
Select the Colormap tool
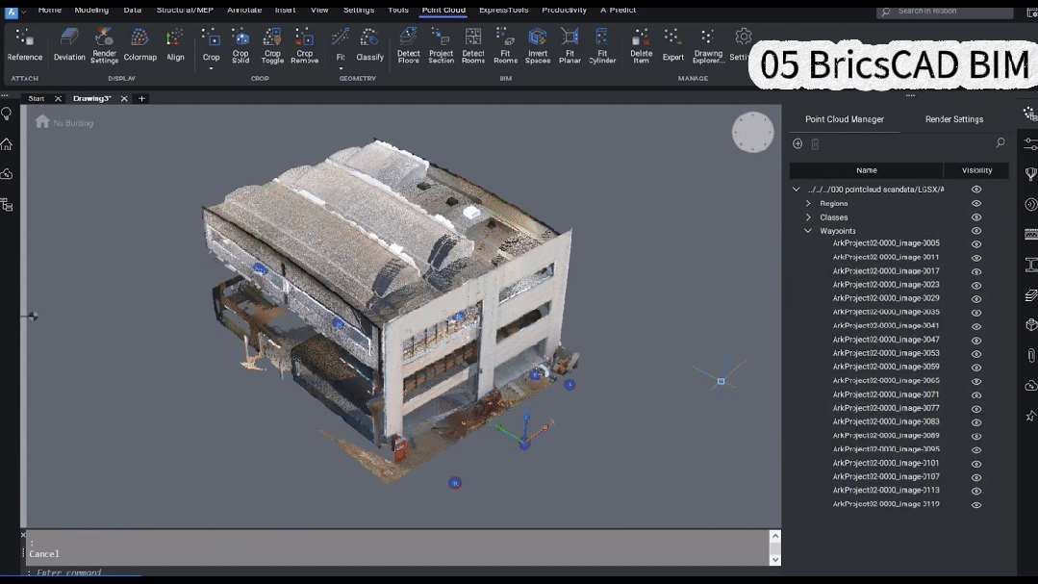tap(139, 45)
